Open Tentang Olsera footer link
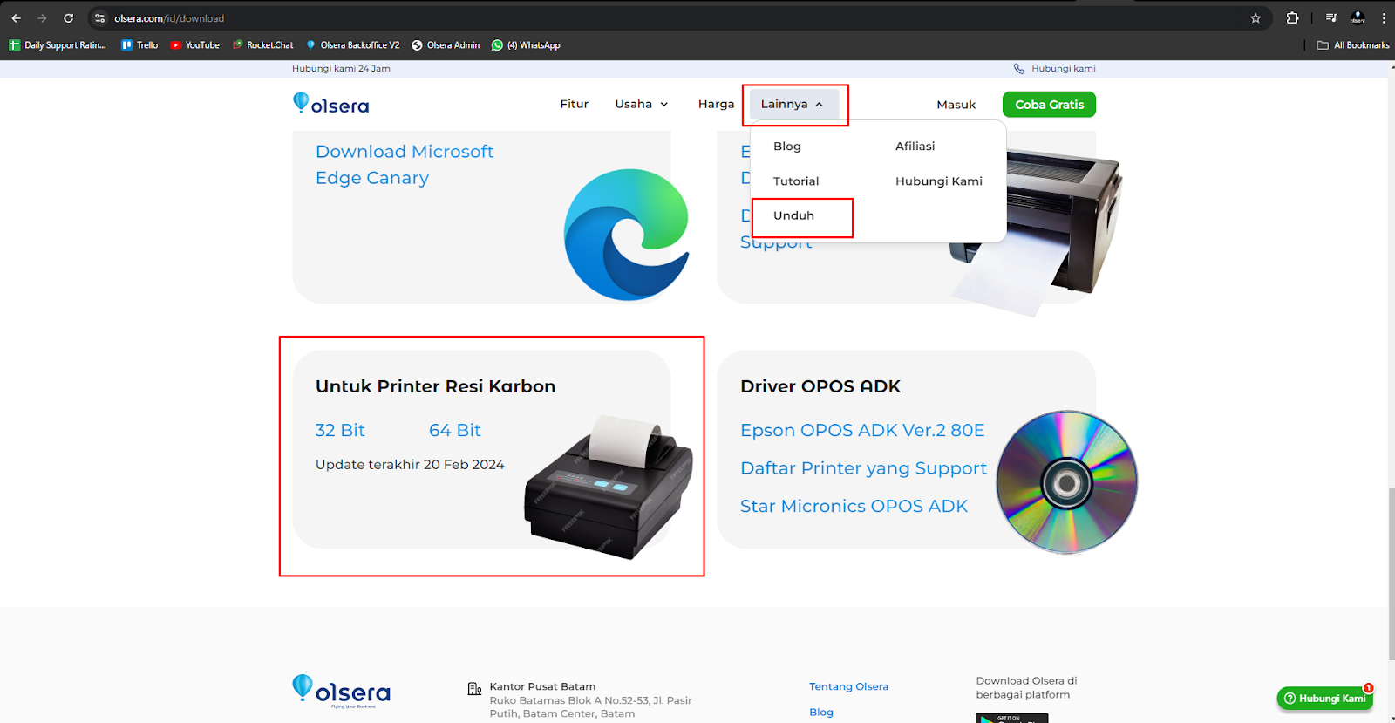This screenshot has width=1395, height=723. (x=848, y=687)
